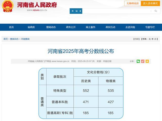Open the 走进河南 navigation menu

130,27
